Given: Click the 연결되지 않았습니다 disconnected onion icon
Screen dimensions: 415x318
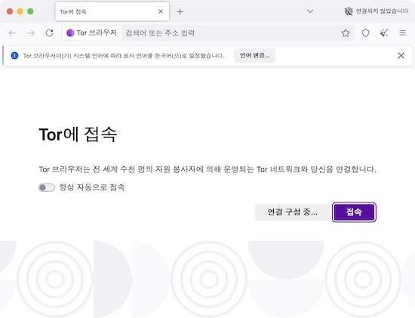Looking at the screenshot, I should tap(349, 11).
